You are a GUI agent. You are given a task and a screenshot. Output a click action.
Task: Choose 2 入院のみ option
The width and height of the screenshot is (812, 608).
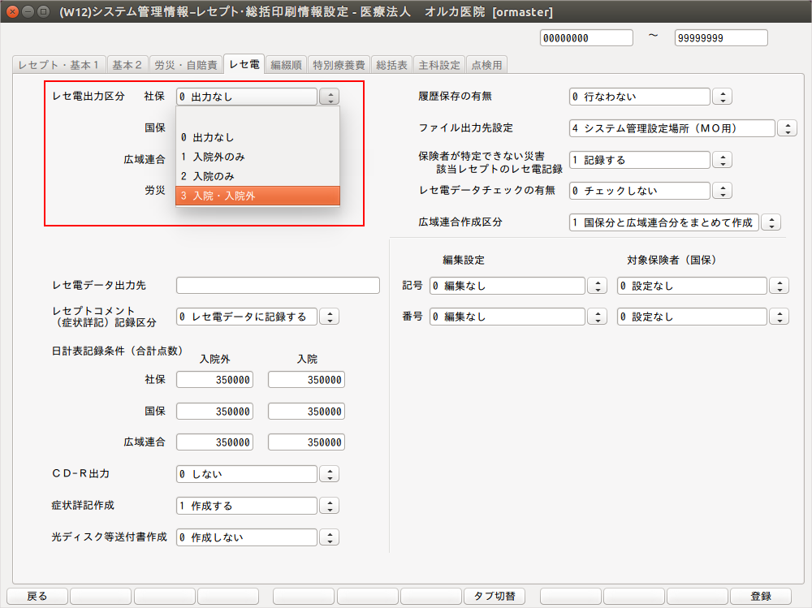point(258,177)
